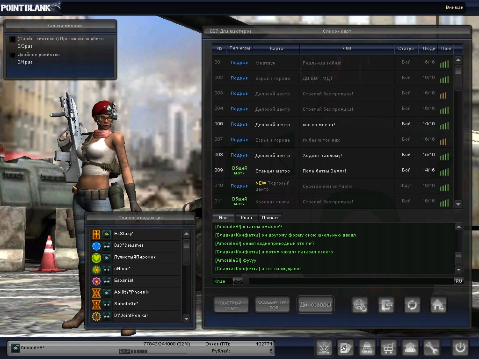
Task: Click the power exit icon
Action: tap(460, 348)
